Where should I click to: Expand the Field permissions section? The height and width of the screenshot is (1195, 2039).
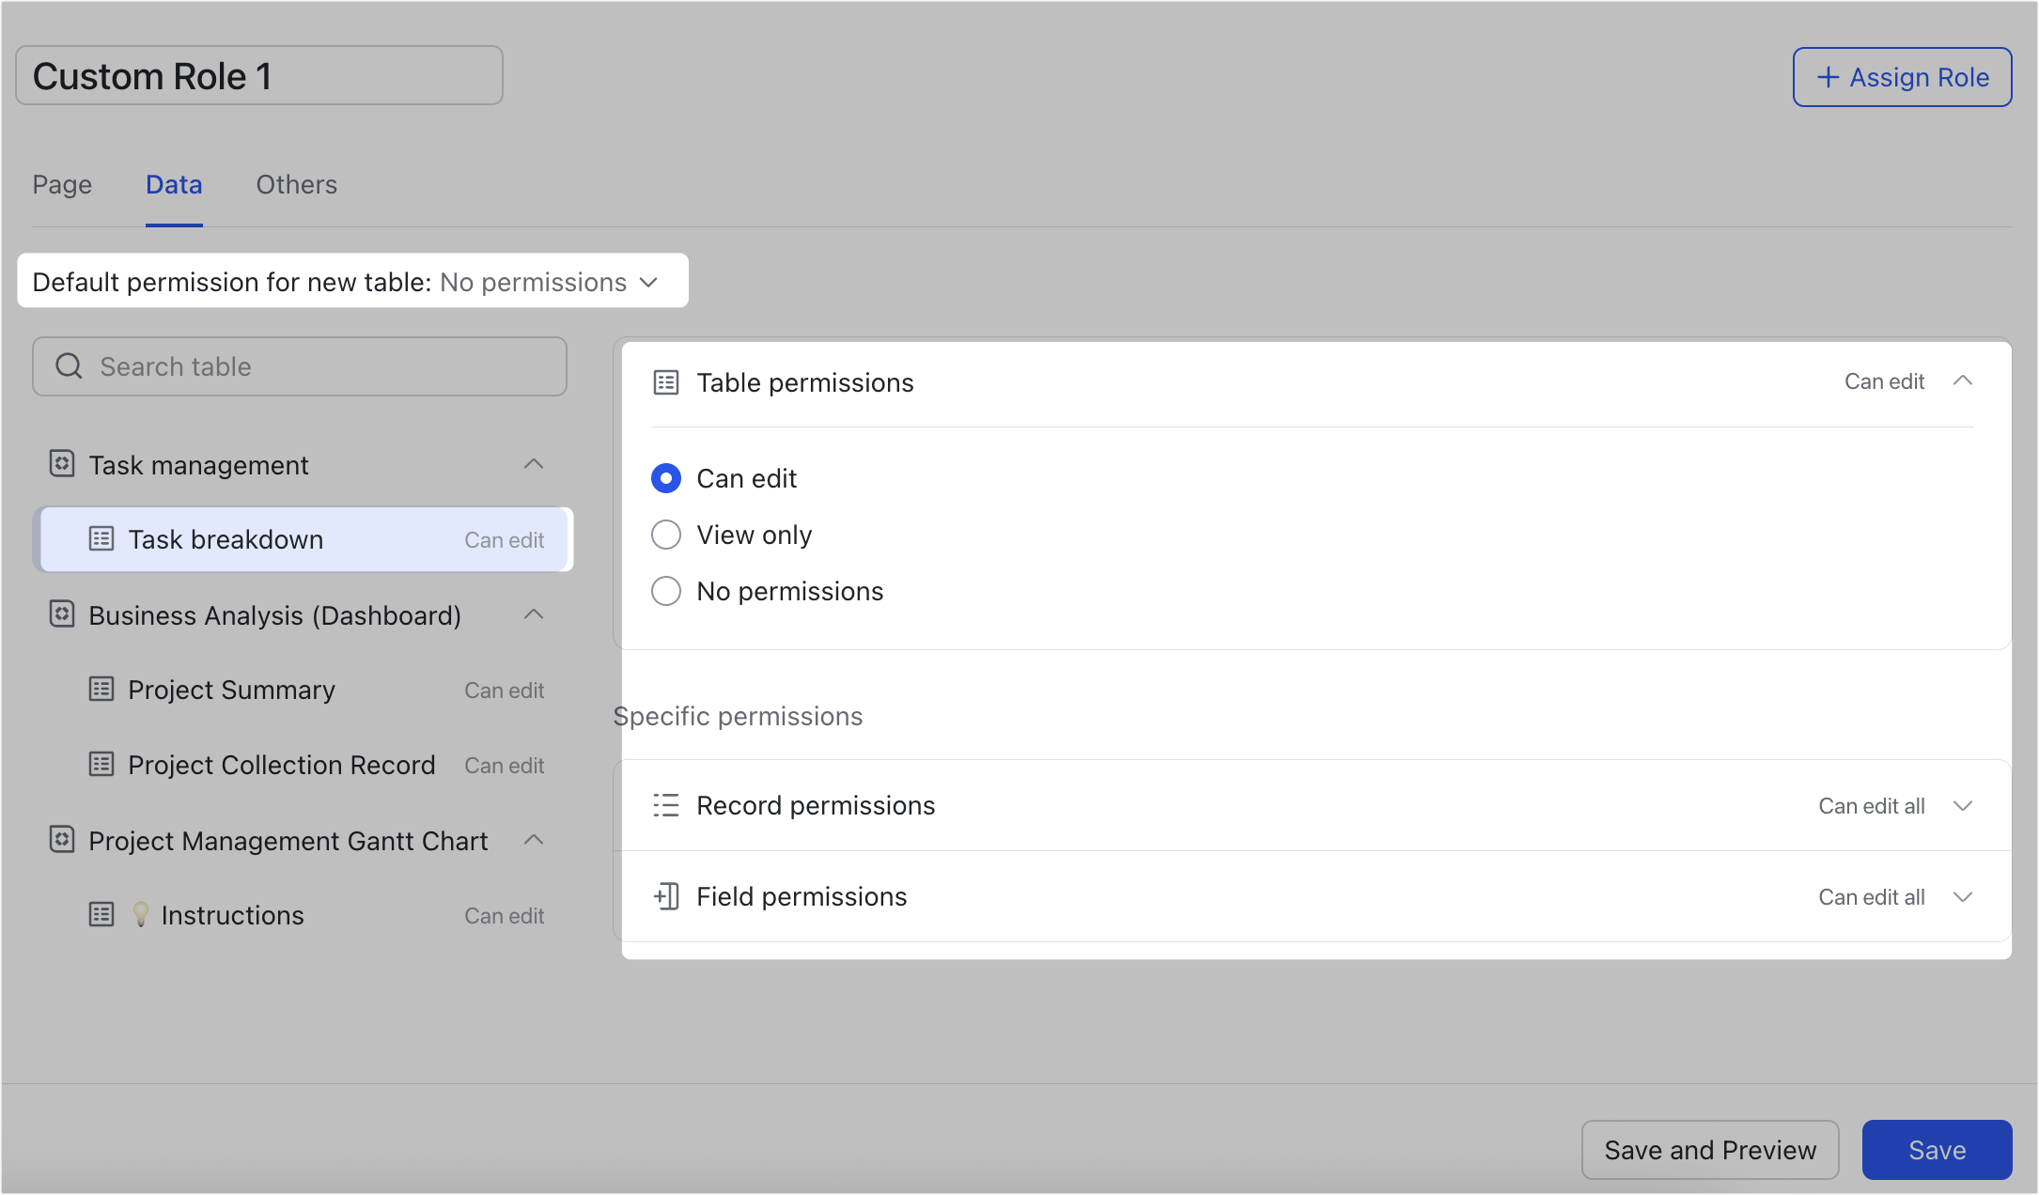coord(1963,897)
